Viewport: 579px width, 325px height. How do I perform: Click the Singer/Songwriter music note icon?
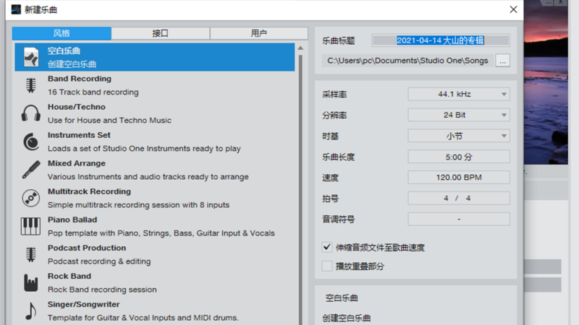coord(30,311)
